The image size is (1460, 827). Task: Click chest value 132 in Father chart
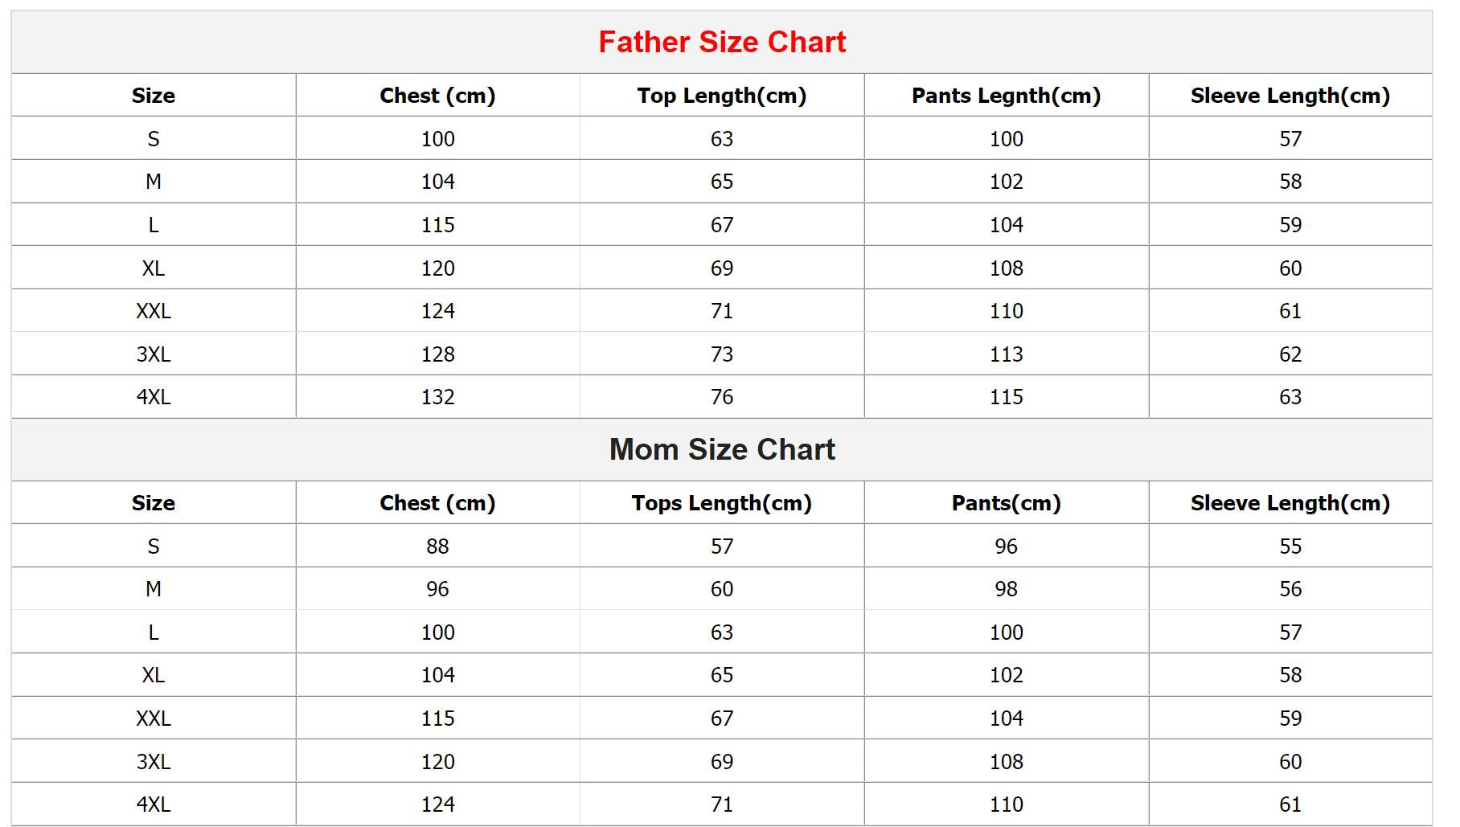437,397
